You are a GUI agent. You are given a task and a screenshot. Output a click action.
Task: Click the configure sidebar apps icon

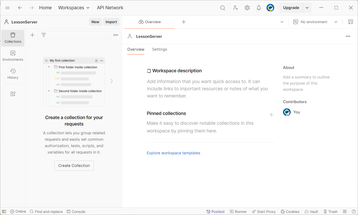pos(13,94)
